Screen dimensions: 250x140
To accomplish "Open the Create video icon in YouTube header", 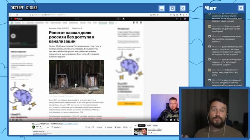I will point(177,19).
